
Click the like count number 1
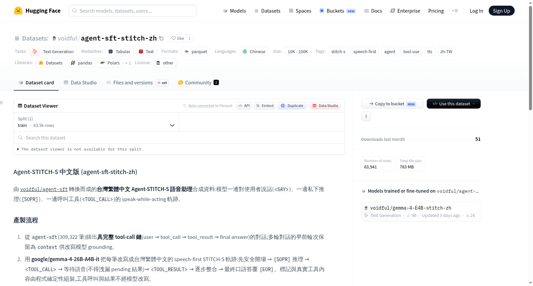[190, 38]
